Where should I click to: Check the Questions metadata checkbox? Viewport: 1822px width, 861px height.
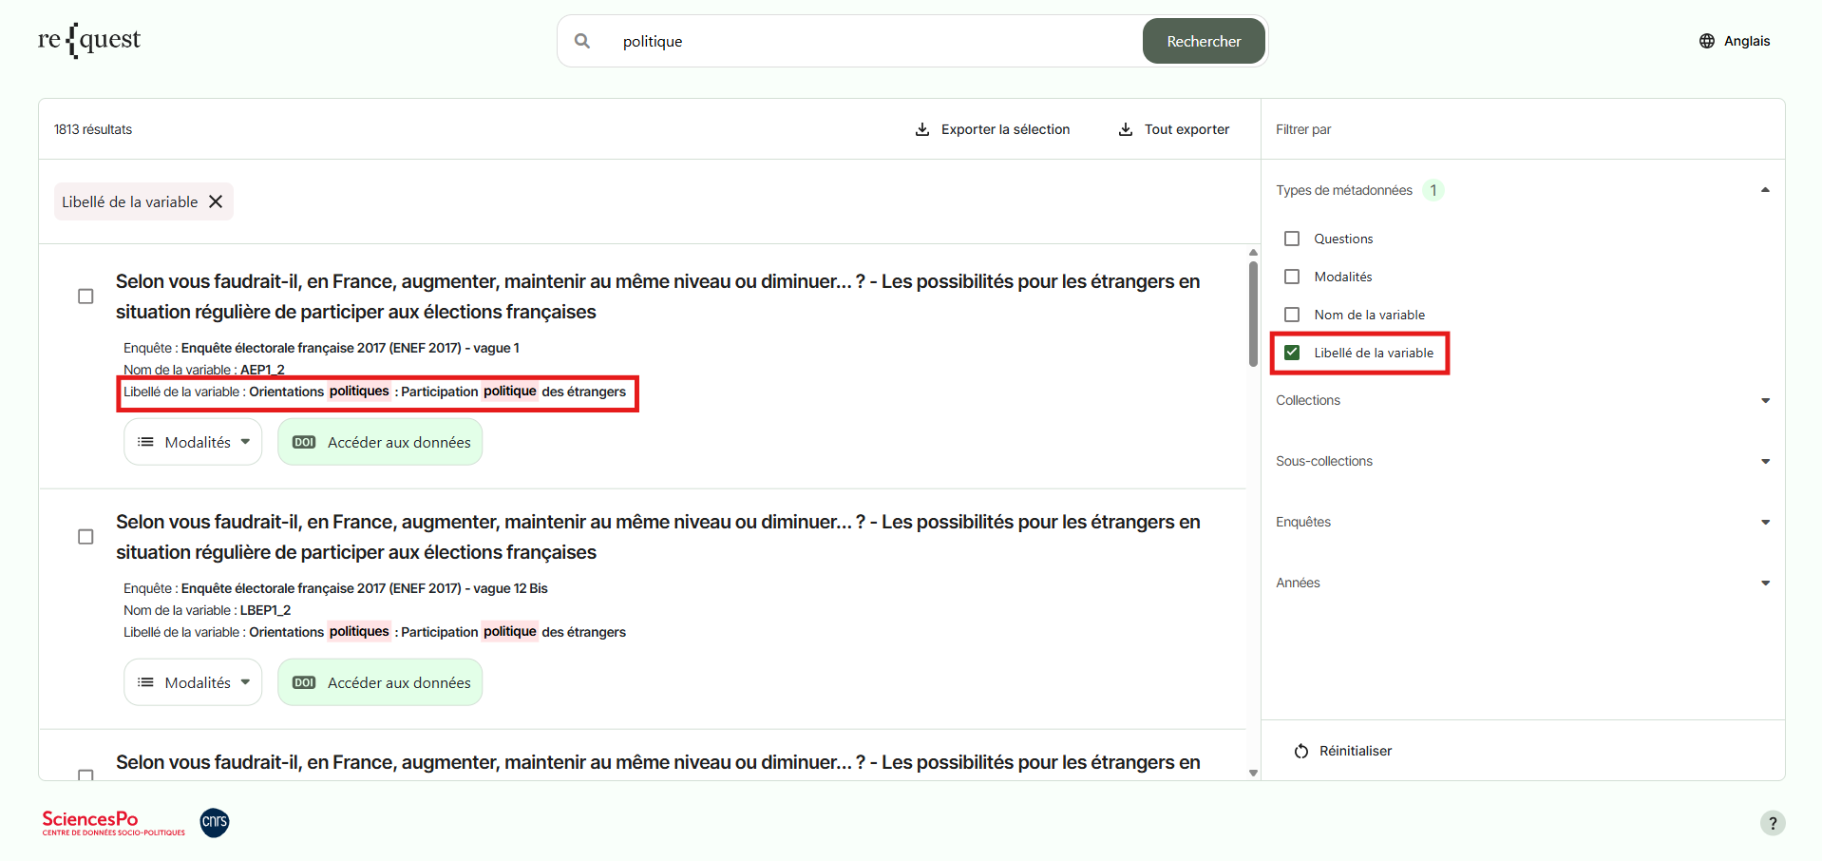[1291, 239]
